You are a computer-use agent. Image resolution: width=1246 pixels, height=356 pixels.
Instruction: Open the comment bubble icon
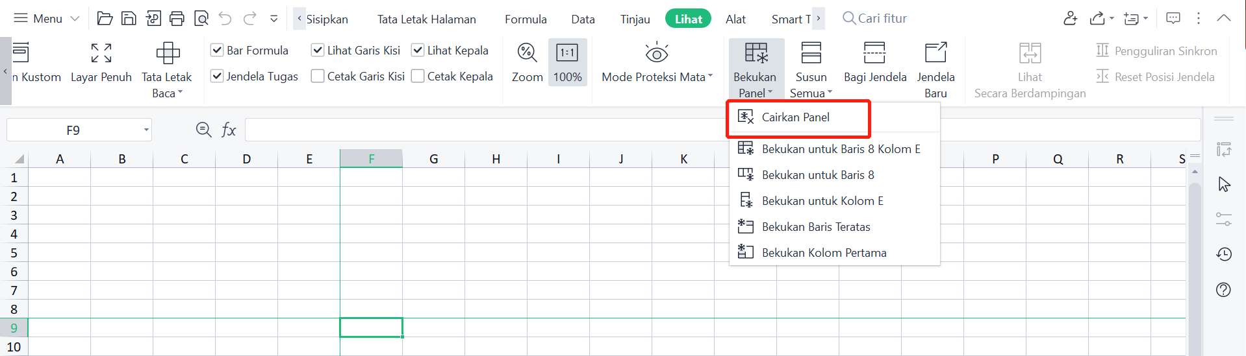pyautogui.click(x=1173, y=18)
